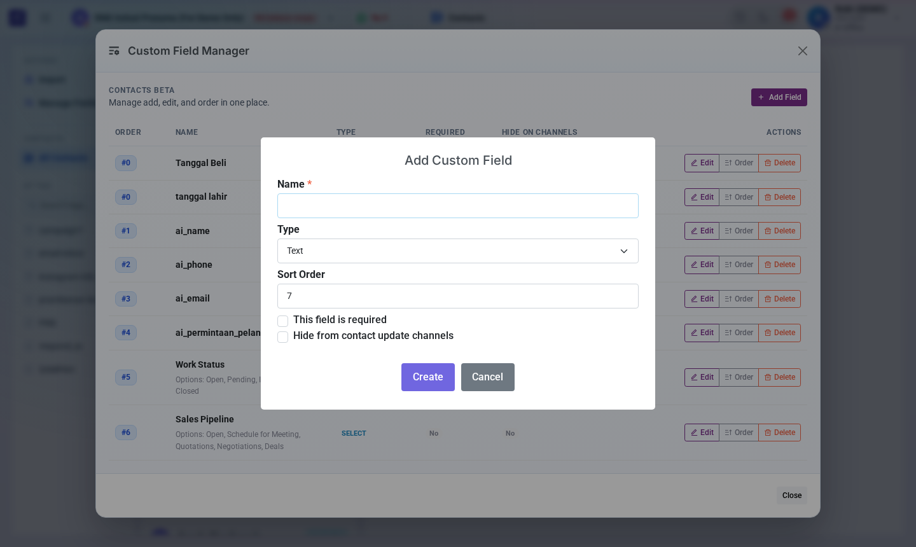Edit the field in row #4
This screenshot has height=547, width=916.
click(702, 333)
